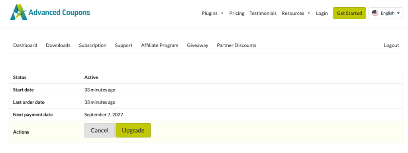Click the 'Next payment date' label

coord(33,114)
